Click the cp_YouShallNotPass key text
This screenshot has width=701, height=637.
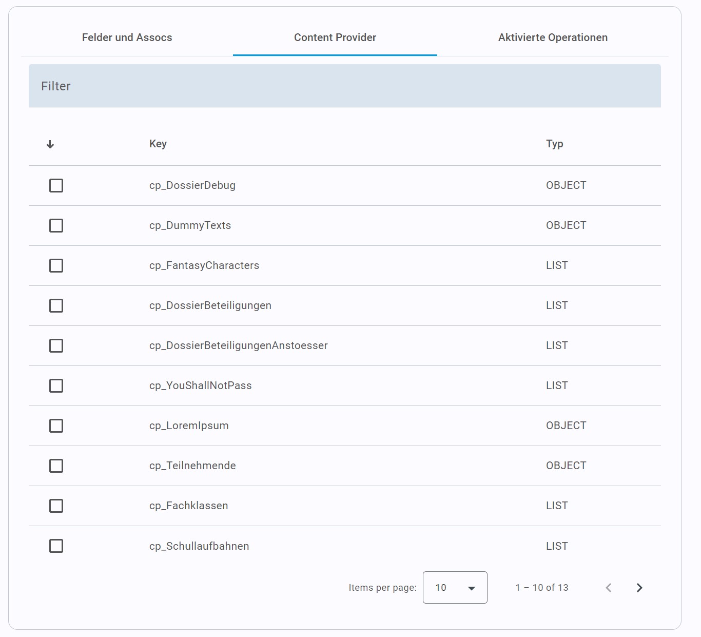click(x=201, y=385)
